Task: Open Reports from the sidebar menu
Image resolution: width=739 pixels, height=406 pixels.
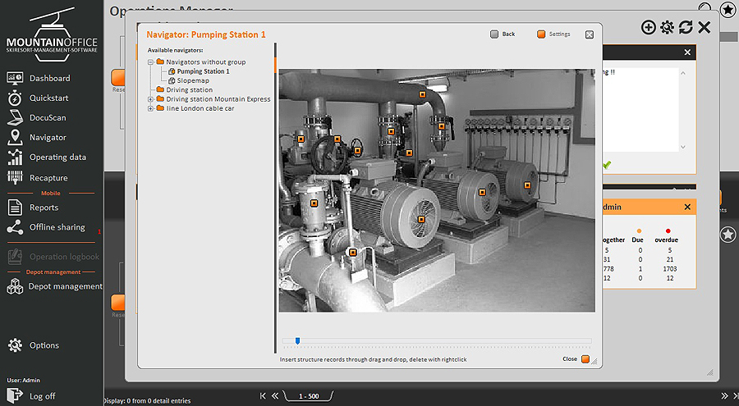Action: (44, 208)
